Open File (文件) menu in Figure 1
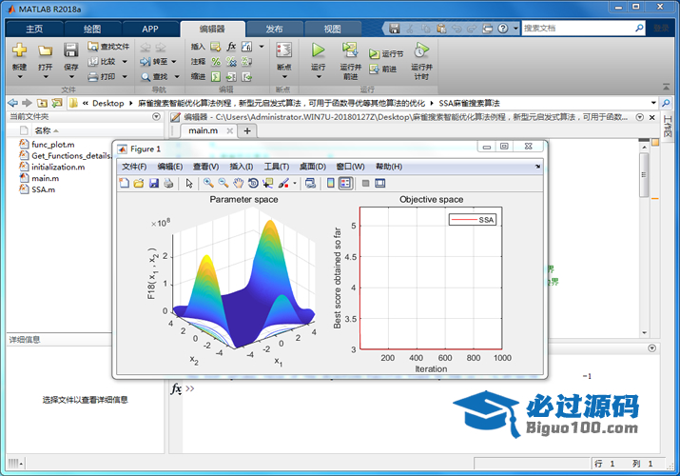Screen dimensions: 680x476 tap(134, 167)
